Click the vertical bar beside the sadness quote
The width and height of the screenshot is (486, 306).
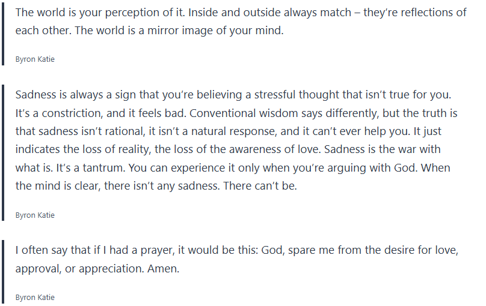[3, 150]
